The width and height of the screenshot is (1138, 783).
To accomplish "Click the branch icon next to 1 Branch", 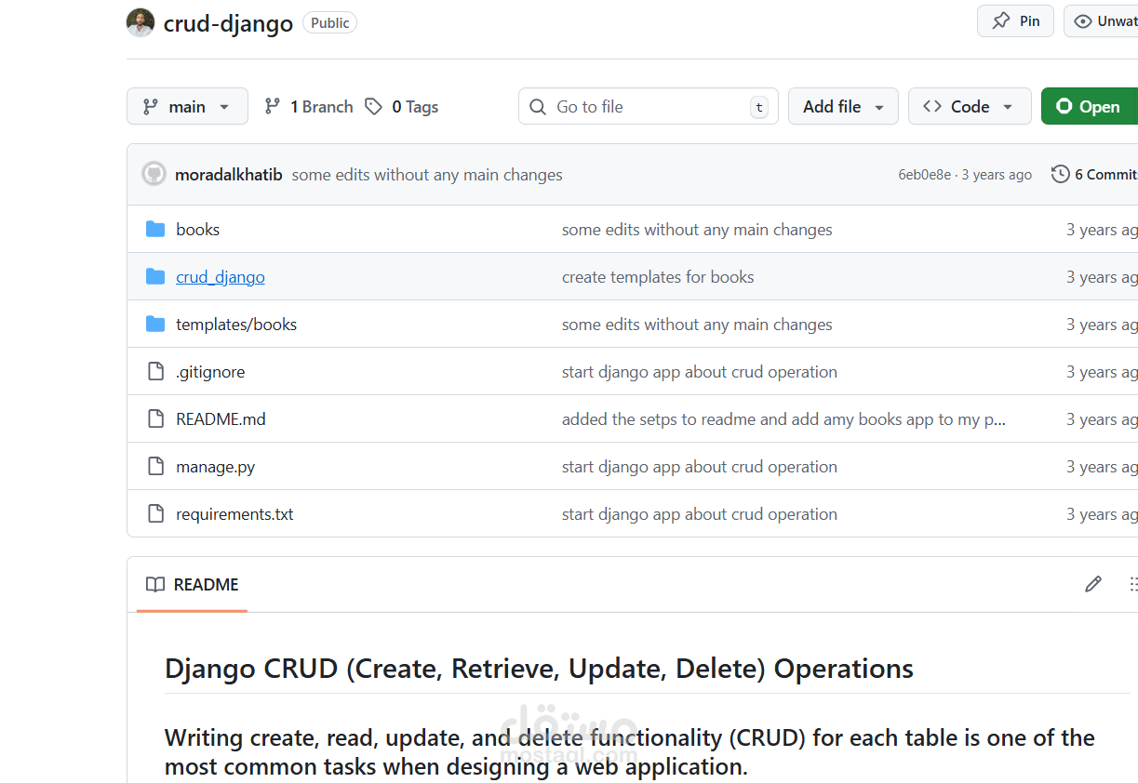I will 273,106.
